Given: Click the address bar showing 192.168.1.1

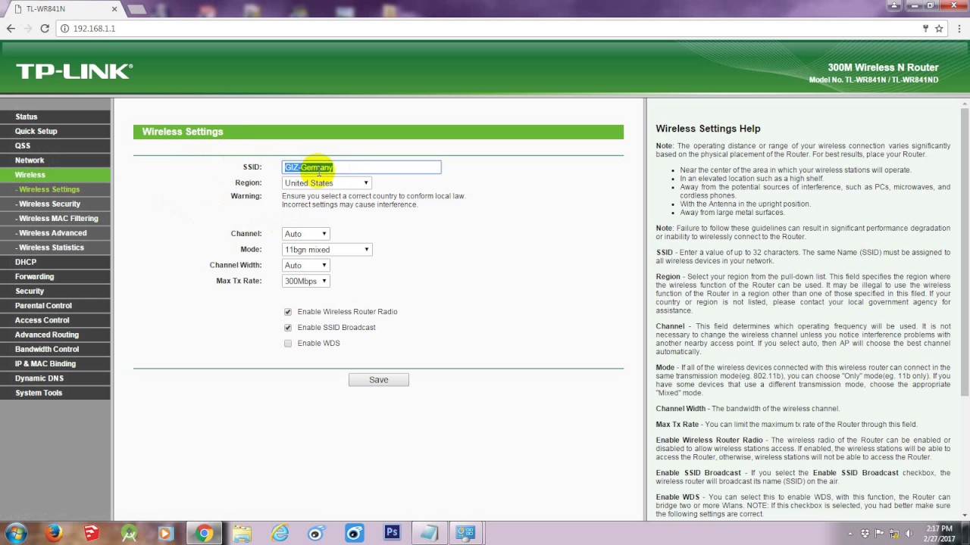Looking at the screenshot, I should 485,28.
